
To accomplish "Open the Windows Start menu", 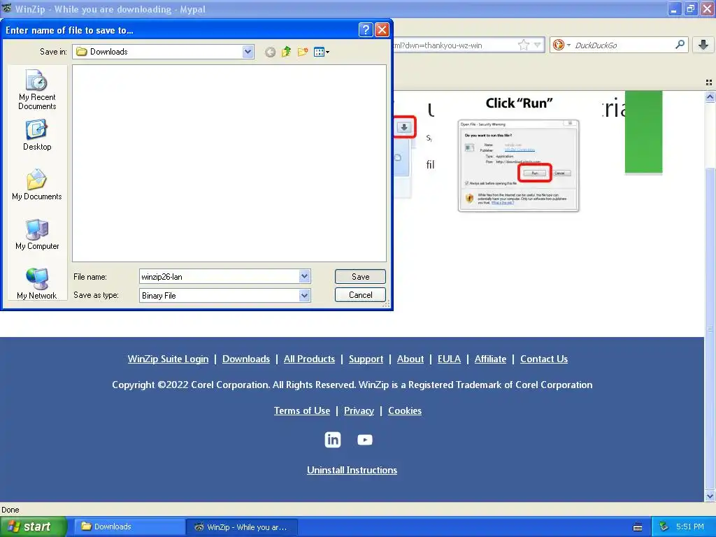I will pos(33,527).
